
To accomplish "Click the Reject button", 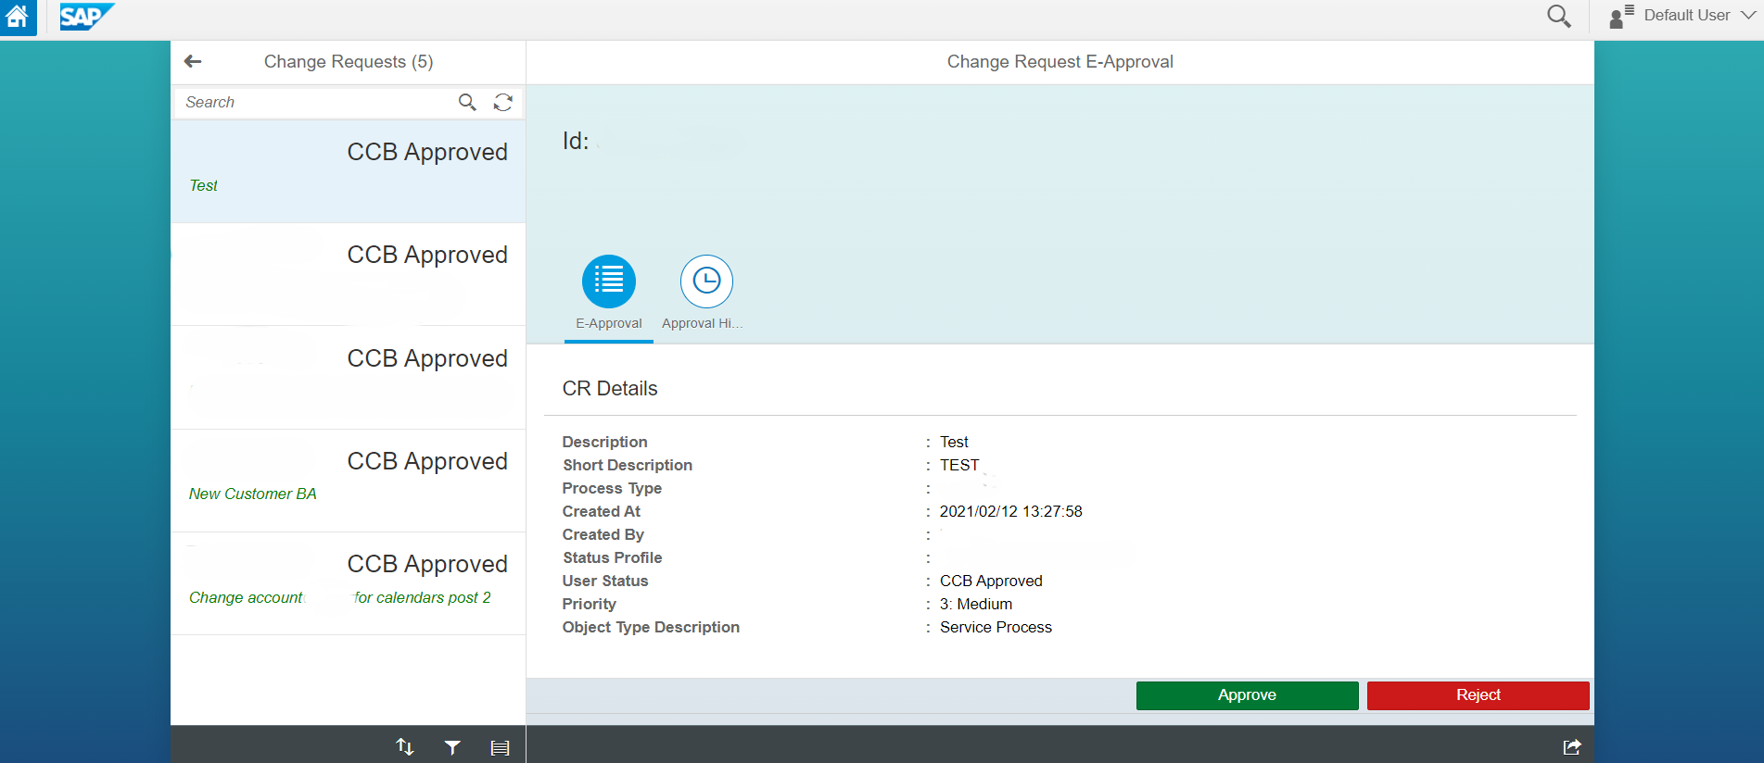I will point(1478,695).
